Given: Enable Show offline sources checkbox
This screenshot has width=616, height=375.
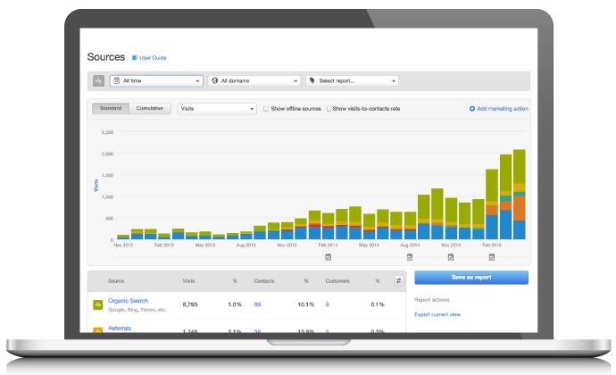Looking at the screenshot, I should tap(266, 109).
